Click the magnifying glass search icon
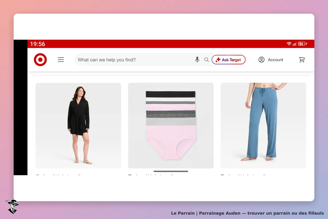328x219 pixels. pos(207,60)
